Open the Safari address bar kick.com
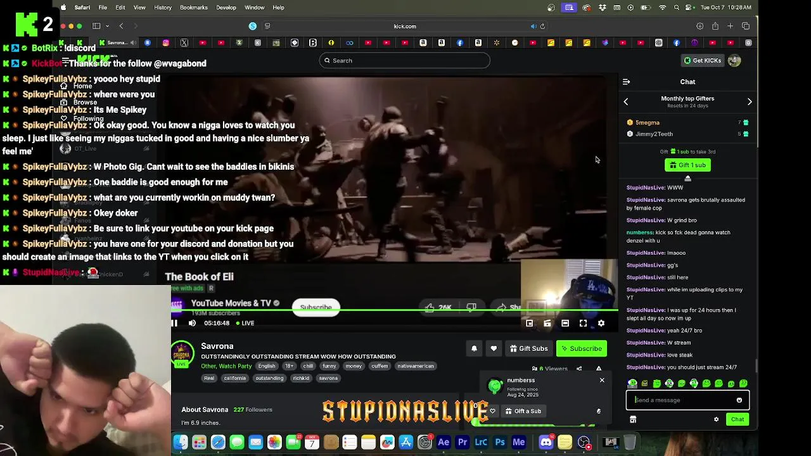Image resolution: width=811 pixels, height=456 pixels. point(404,27)
